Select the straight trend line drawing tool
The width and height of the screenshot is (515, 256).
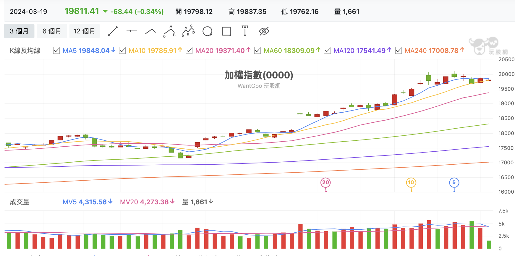point(113,31)
